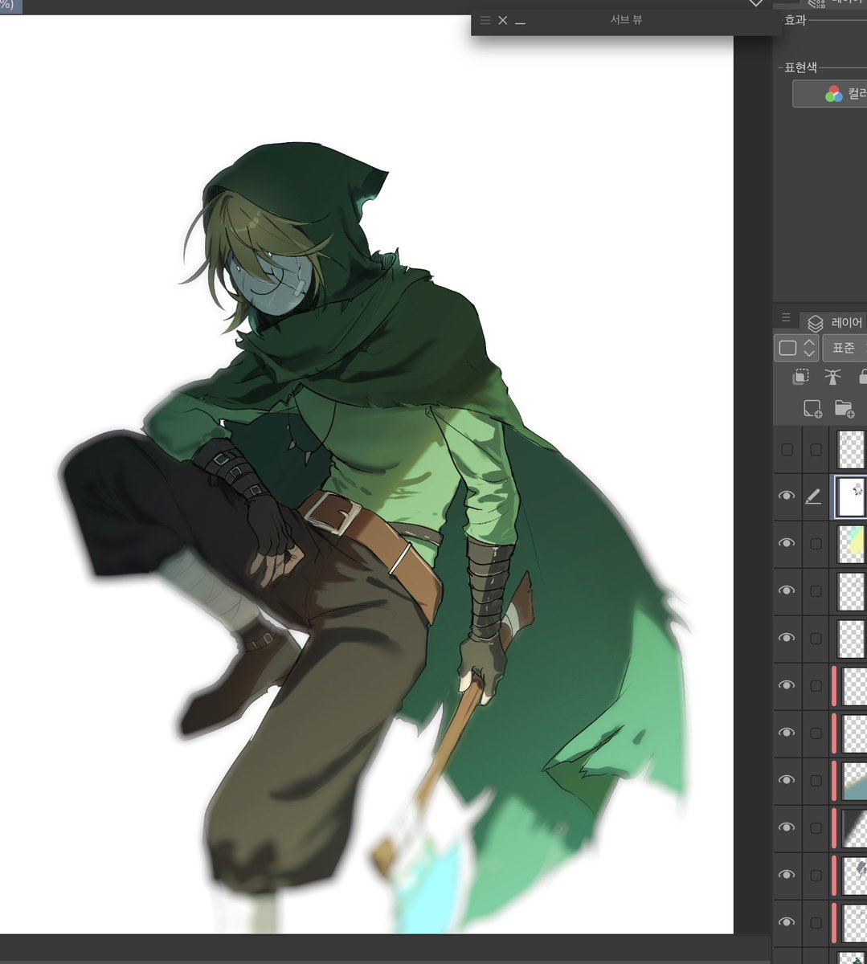Switch to the 레이어 tab

(x=834, y=322)
